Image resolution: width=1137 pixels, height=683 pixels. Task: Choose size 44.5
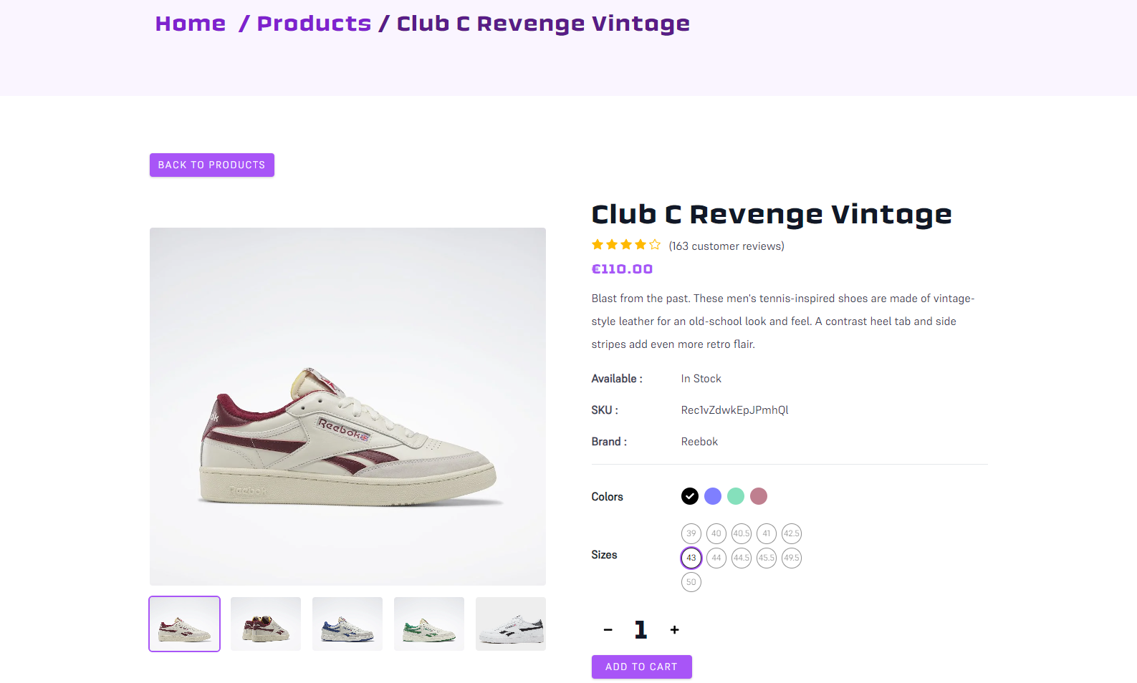pos(742,558)
